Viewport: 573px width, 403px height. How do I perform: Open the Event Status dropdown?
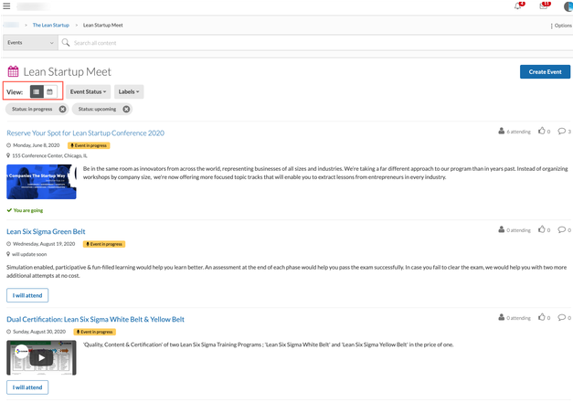[88, 91]
